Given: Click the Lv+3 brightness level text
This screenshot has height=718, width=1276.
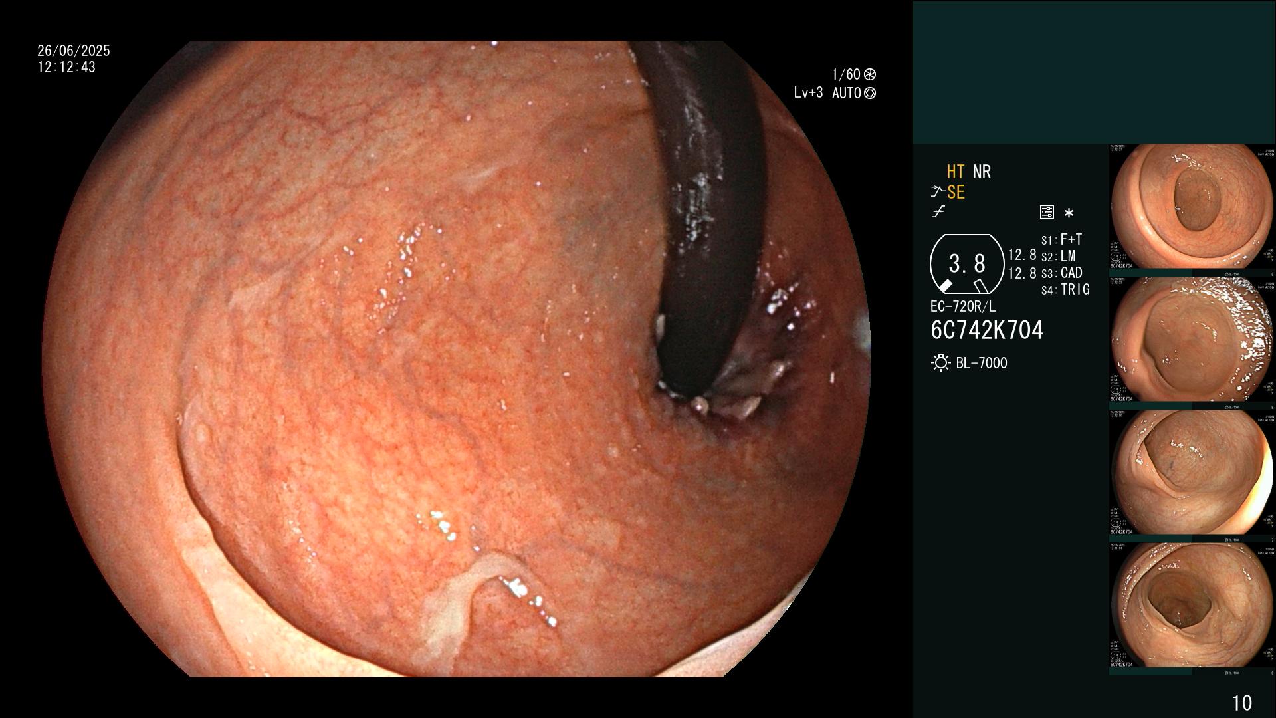Looking at the screenshot, I should pos(808,93).
